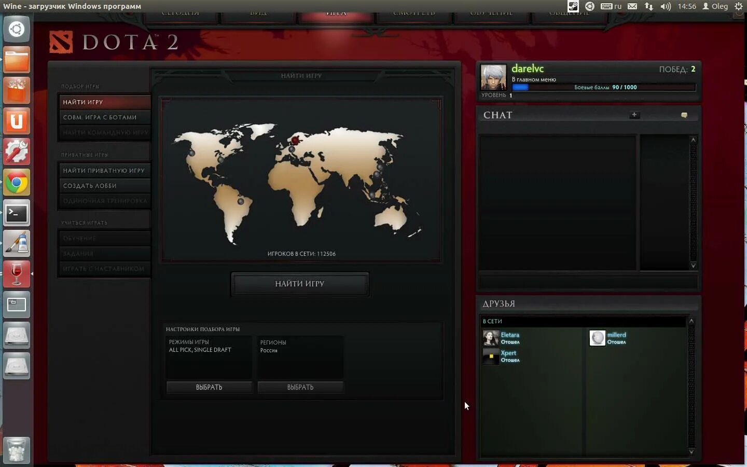This screenshot has width=747, height=467.
Task: Click the darelvc username text
Action: click(x=528, y=68)
